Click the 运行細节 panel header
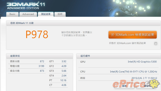Image resolution: width=161 pixels, height=91 pixels. click(x=119, y=56)
